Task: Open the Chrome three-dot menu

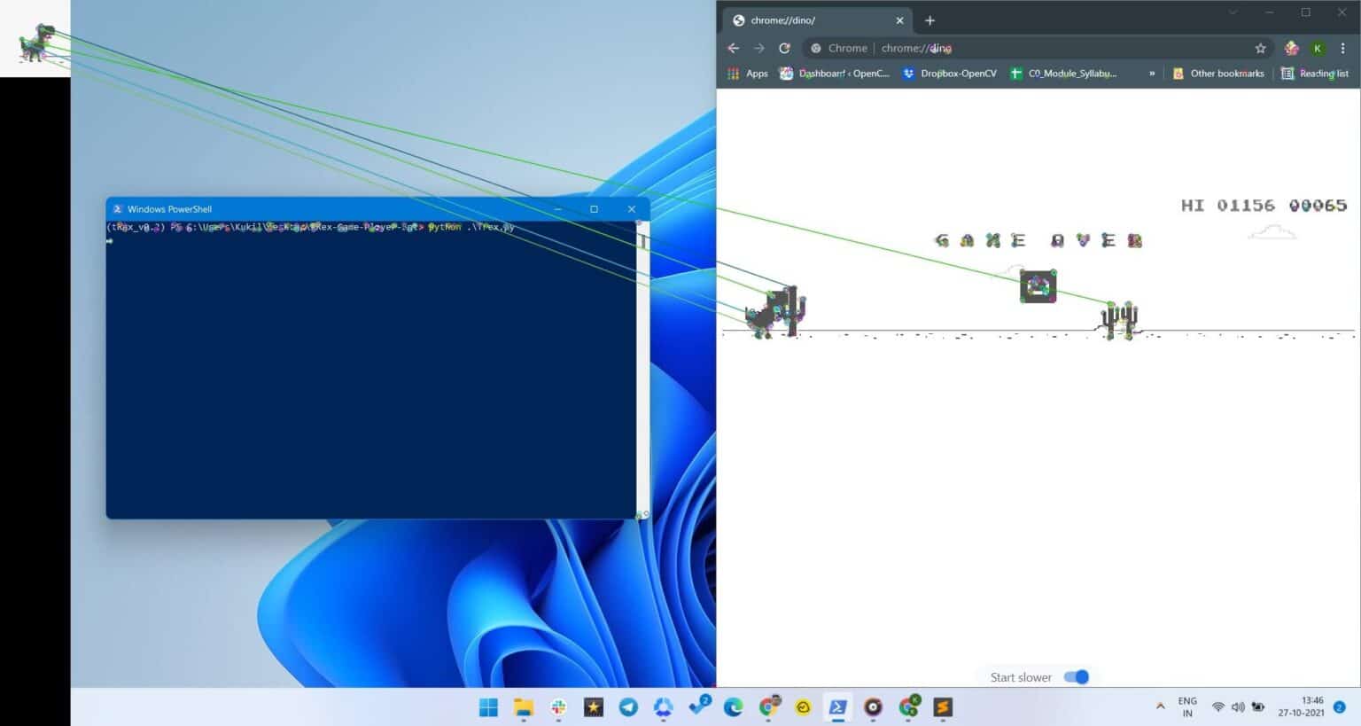Action: (x=1342, y=49)
